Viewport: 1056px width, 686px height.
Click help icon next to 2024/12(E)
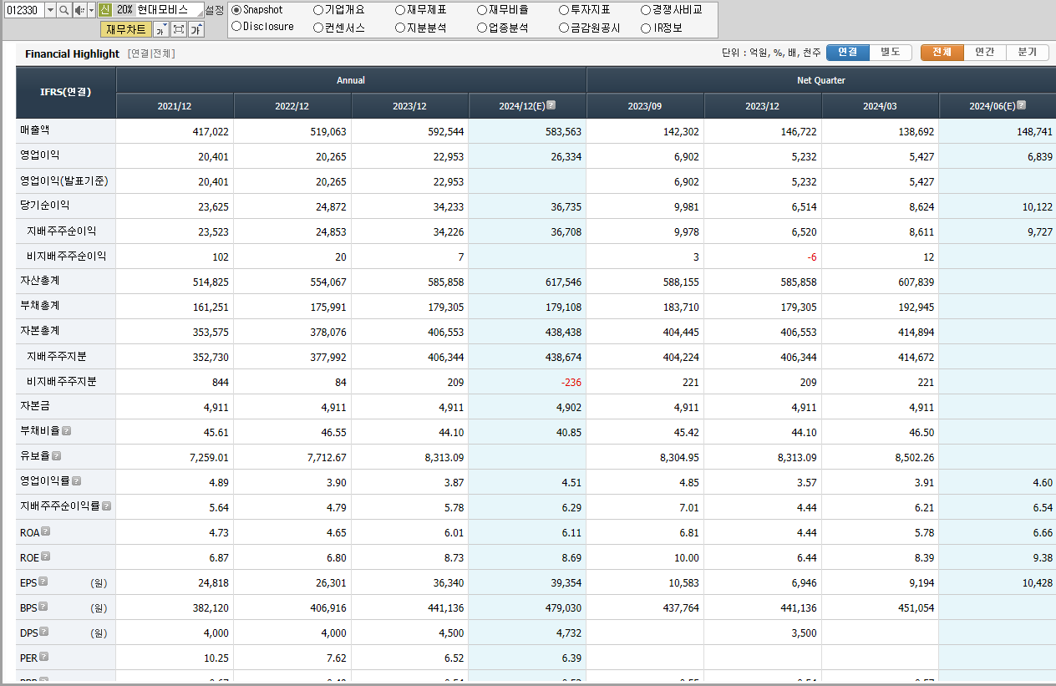pyautogui.click(x=551, y=105)
